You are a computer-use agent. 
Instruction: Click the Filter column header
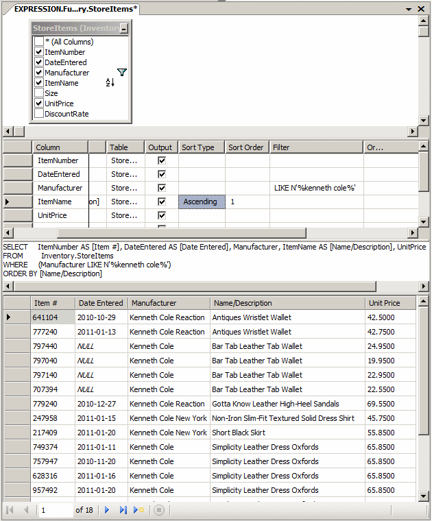316,147
